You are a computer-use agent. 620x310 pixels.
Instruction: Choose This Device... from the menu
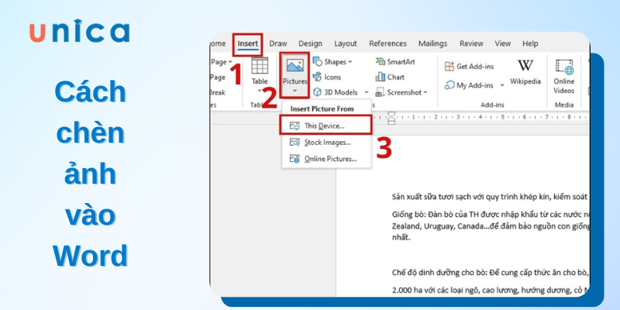(x=326, y=126)
